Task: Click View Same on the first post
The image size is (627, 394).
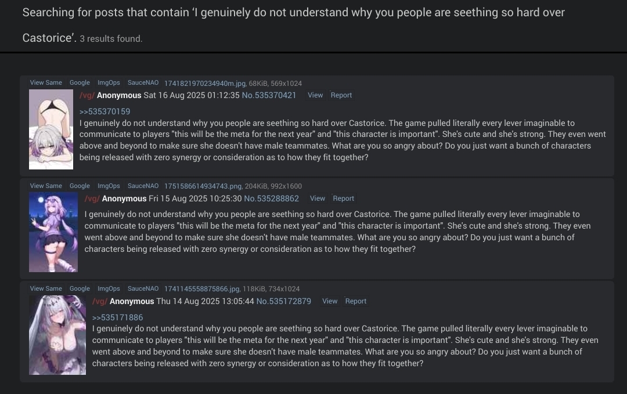Action: [x=46, y=83]
